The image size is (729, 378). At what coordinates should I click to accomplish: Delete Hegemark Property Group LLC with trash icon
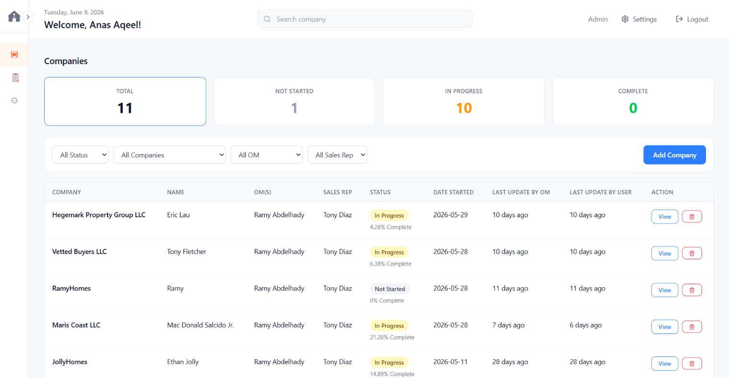(692, 217)
